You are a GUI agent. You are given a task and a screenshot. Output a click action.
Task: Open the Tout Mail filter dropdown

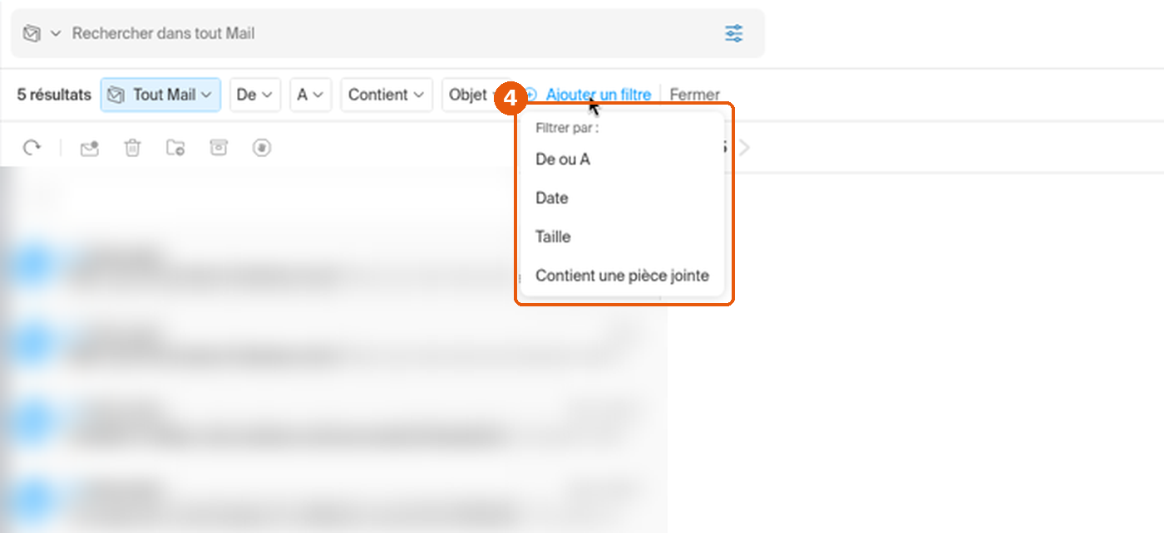(160, 95)
